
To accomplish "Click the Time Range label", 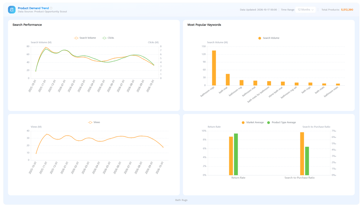I will point(288,10).
